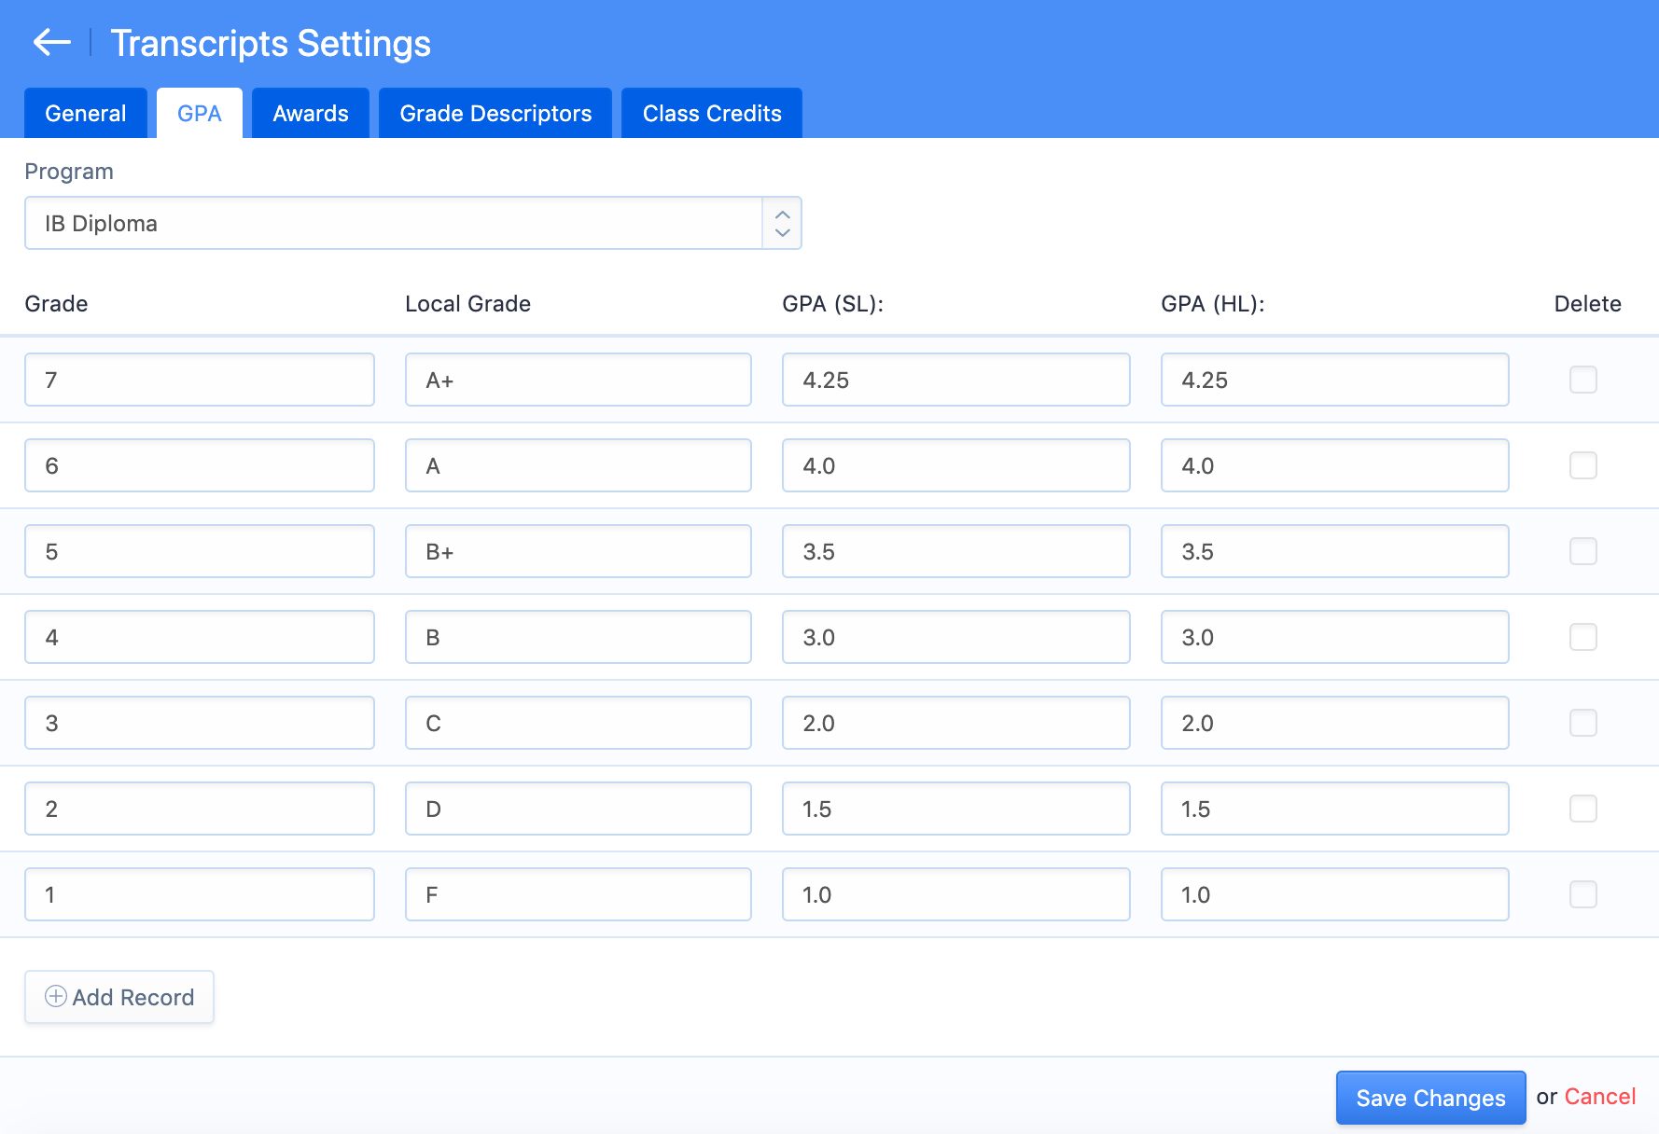Check the Delete box for grade 1
The width and height of the screenshot is (1659, 1134).
click(x=1583, y=894)
